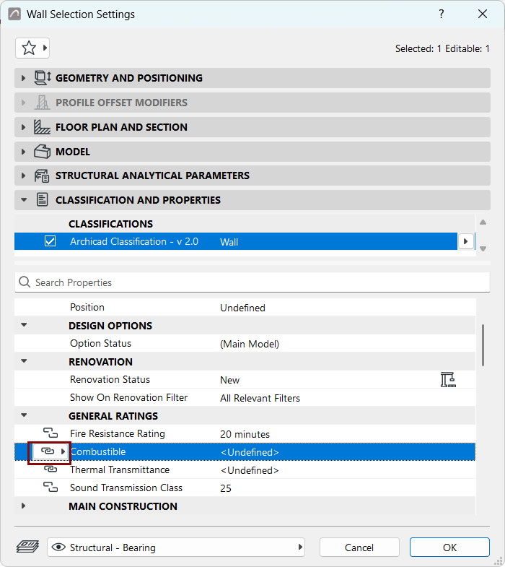
Task: Expand the Geometry and Positioning panel
Action: 24,78
